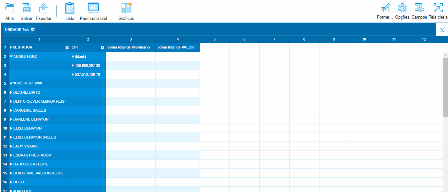This screenshot has height=192, width=448.
Task: Open the Gráficos chart view
Action: coord(126,8)
